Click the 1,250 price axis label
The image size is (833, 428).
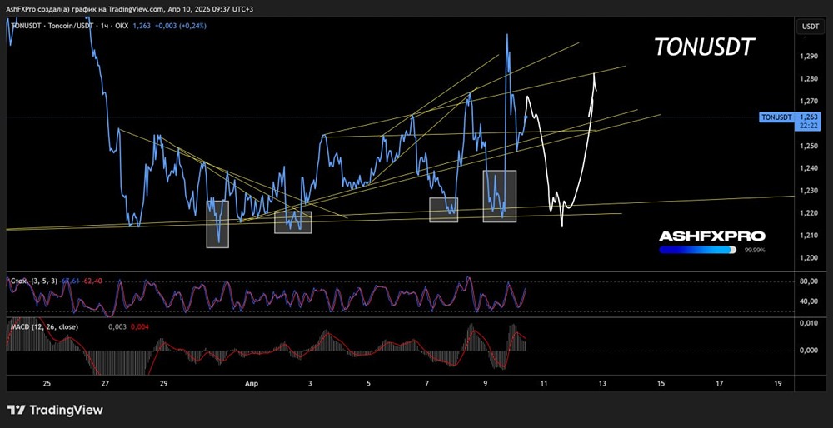pos(807,146)
